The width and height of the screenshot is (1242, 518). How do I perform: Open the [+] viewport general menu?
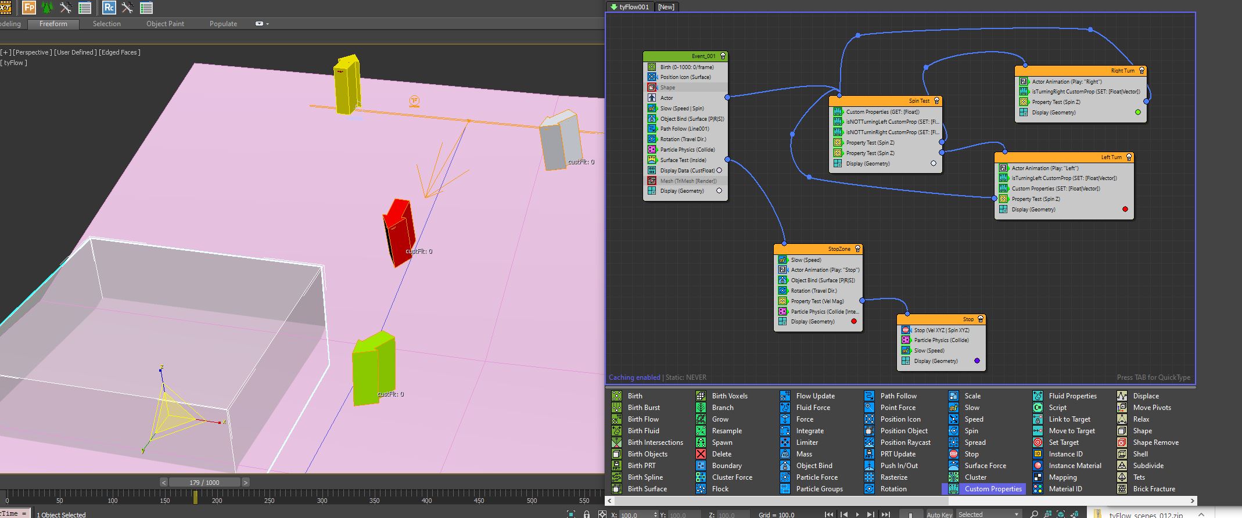[x=5, y=52]
